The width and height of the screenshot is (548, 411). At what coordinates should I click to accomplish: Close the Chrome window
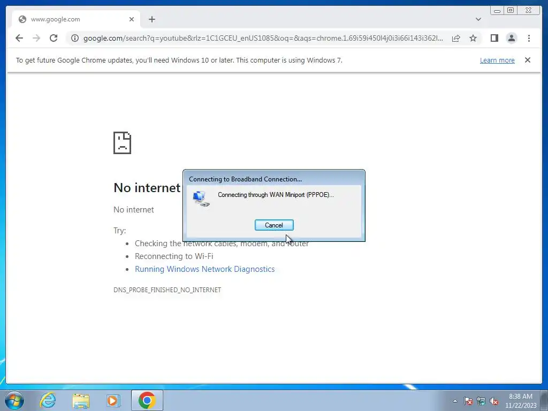click(x=528, y=11)
